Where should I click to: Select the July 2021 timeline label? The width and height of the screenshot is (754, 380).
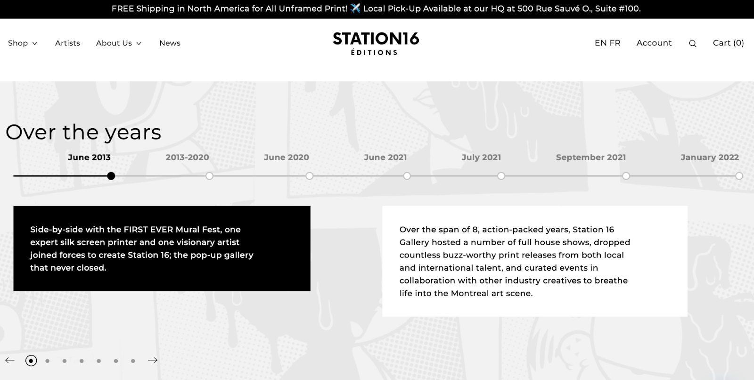481,157
